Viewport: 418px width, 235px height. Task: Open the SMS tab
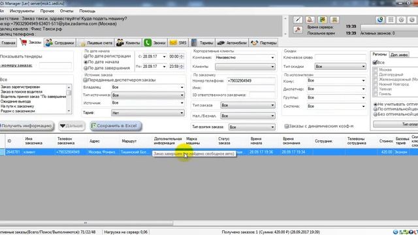pyautogui.click(x=178, y=42)
